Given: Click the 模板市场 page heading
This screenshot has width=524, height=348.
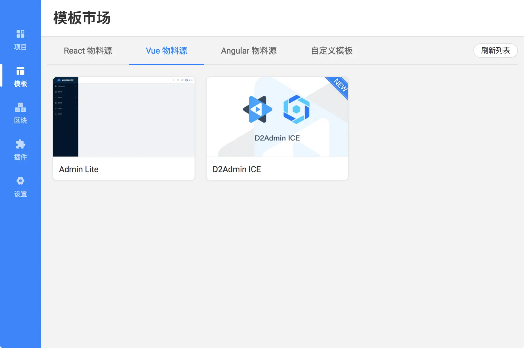Looking at the screenshot, I should 82,18.
